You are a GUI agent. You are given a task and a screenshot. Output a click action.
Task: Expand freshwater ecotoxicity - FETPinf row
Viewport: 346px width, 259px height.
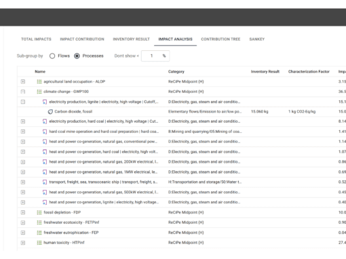(x=23, y=222)
